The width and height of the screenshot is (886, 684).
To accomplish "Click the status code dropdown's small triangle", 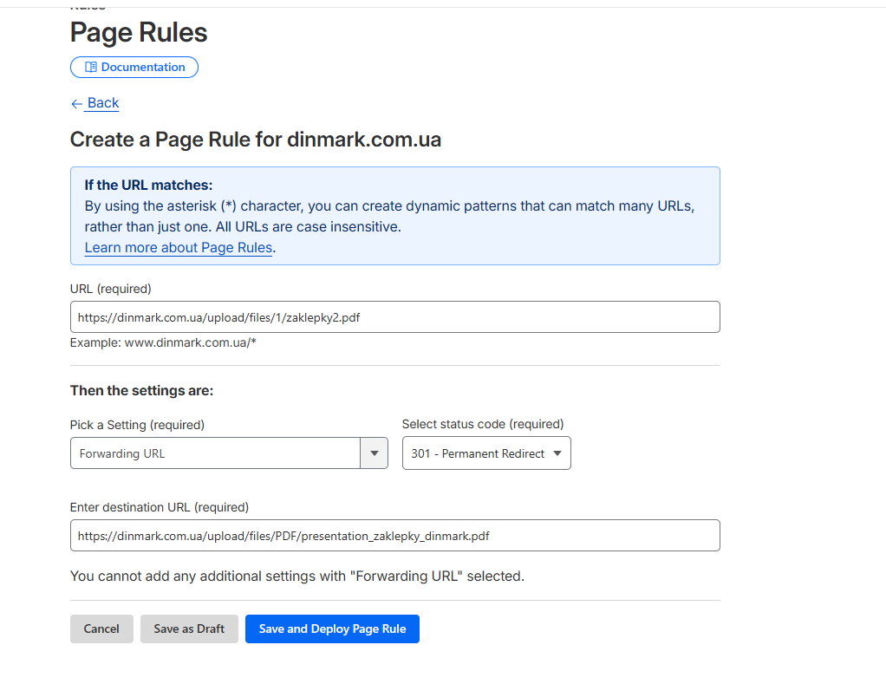I will tap(557, 453).
